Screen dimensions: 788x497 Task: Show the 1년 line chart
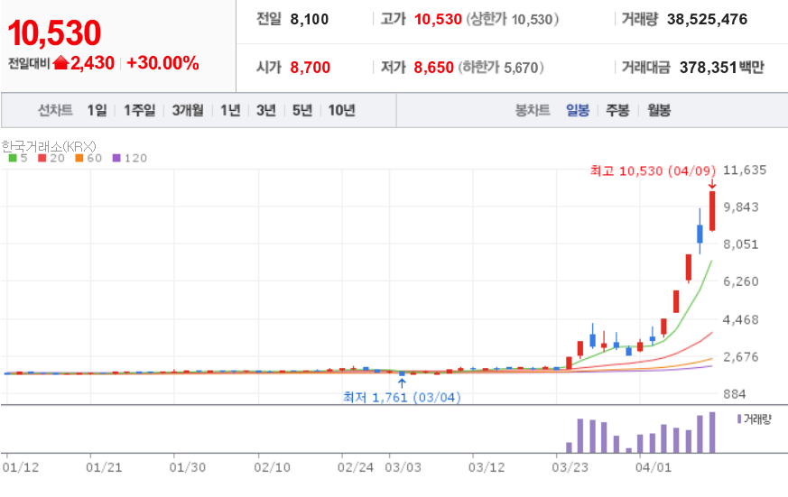230,110
